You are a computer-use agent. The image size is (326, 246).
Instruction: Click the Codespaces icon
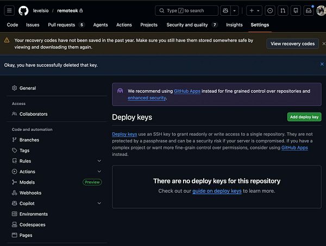click(14, 224)
